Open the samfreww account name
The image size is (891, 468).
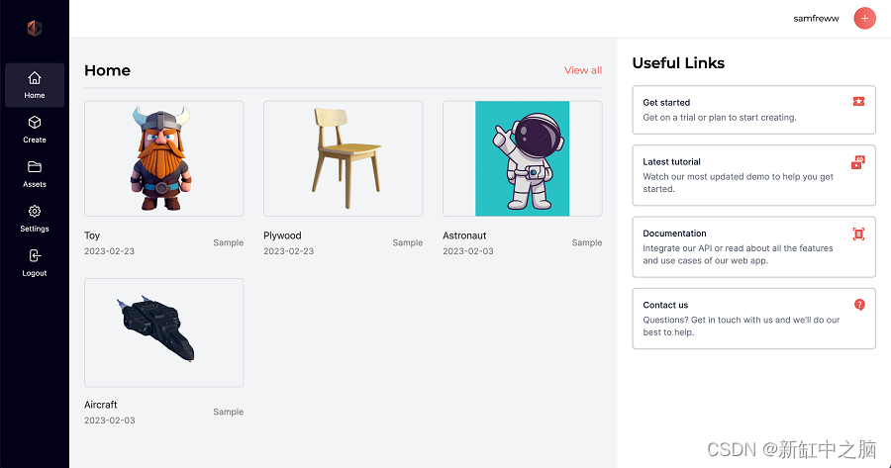(816, 18)
